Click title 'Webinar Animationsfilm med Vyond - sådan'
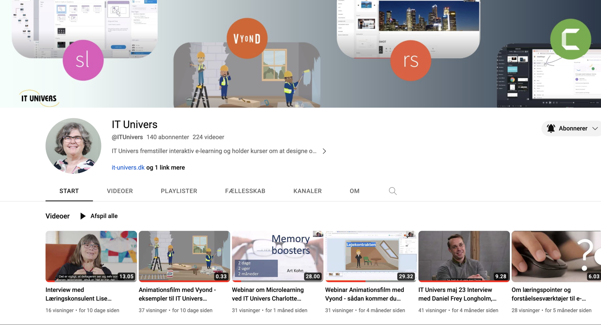Screen dimensions: 601x325 (x=364, y=294)
